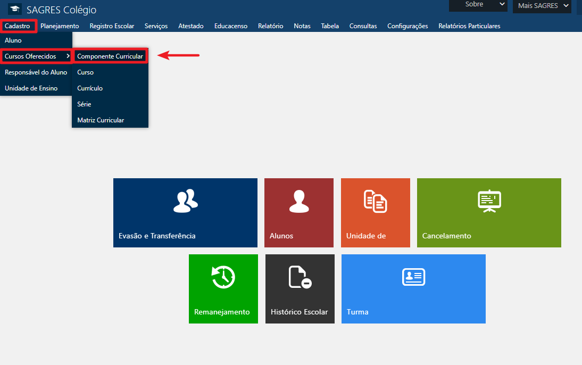Open the Evasão e Transferência tile icon
The width and height of the screenshot is (582, 365).
[x=185, y=200]
